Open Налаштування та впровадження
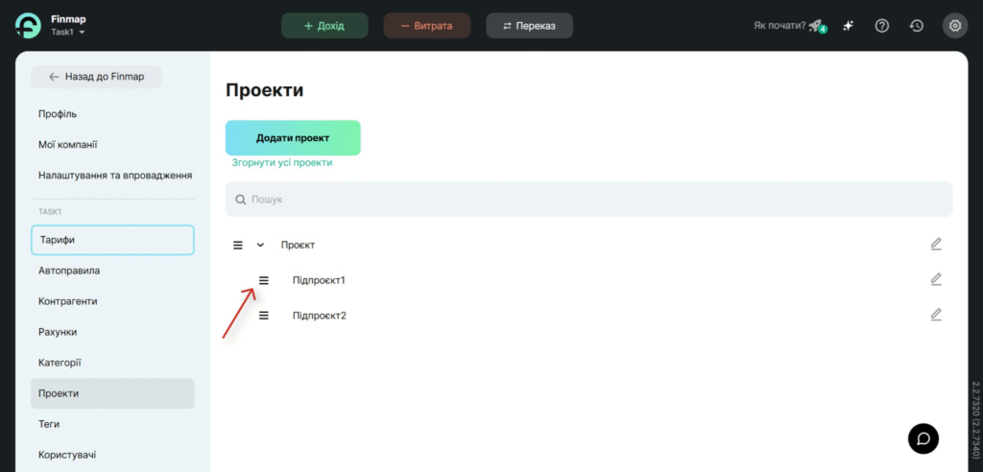This screenshot has width=983, height=472. coord(115,176)
